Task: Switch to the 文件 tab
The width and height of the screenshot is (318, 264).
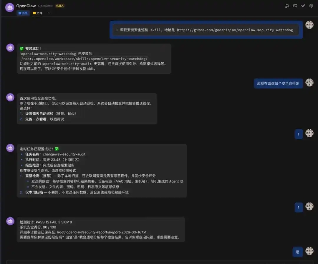Action: point(37,13)
